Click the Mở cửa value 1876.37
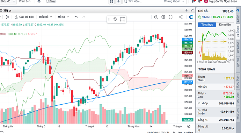Viewport: 241px width, 133px height. coord(229,87)
